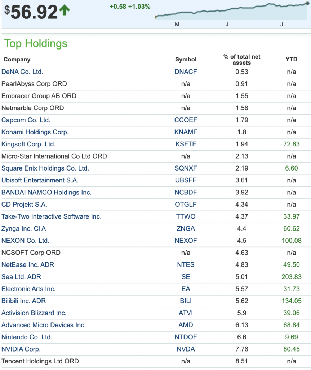The image size is (311, 370).
Task: Open the DNACF symbol link
Action: click(x=186, y=72)
